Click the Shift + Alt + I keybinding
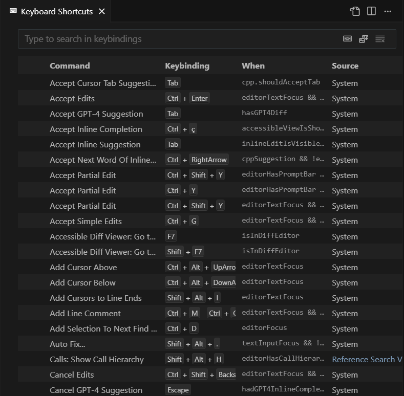This screenshot has height=396, width=404. tap(193, 298)
